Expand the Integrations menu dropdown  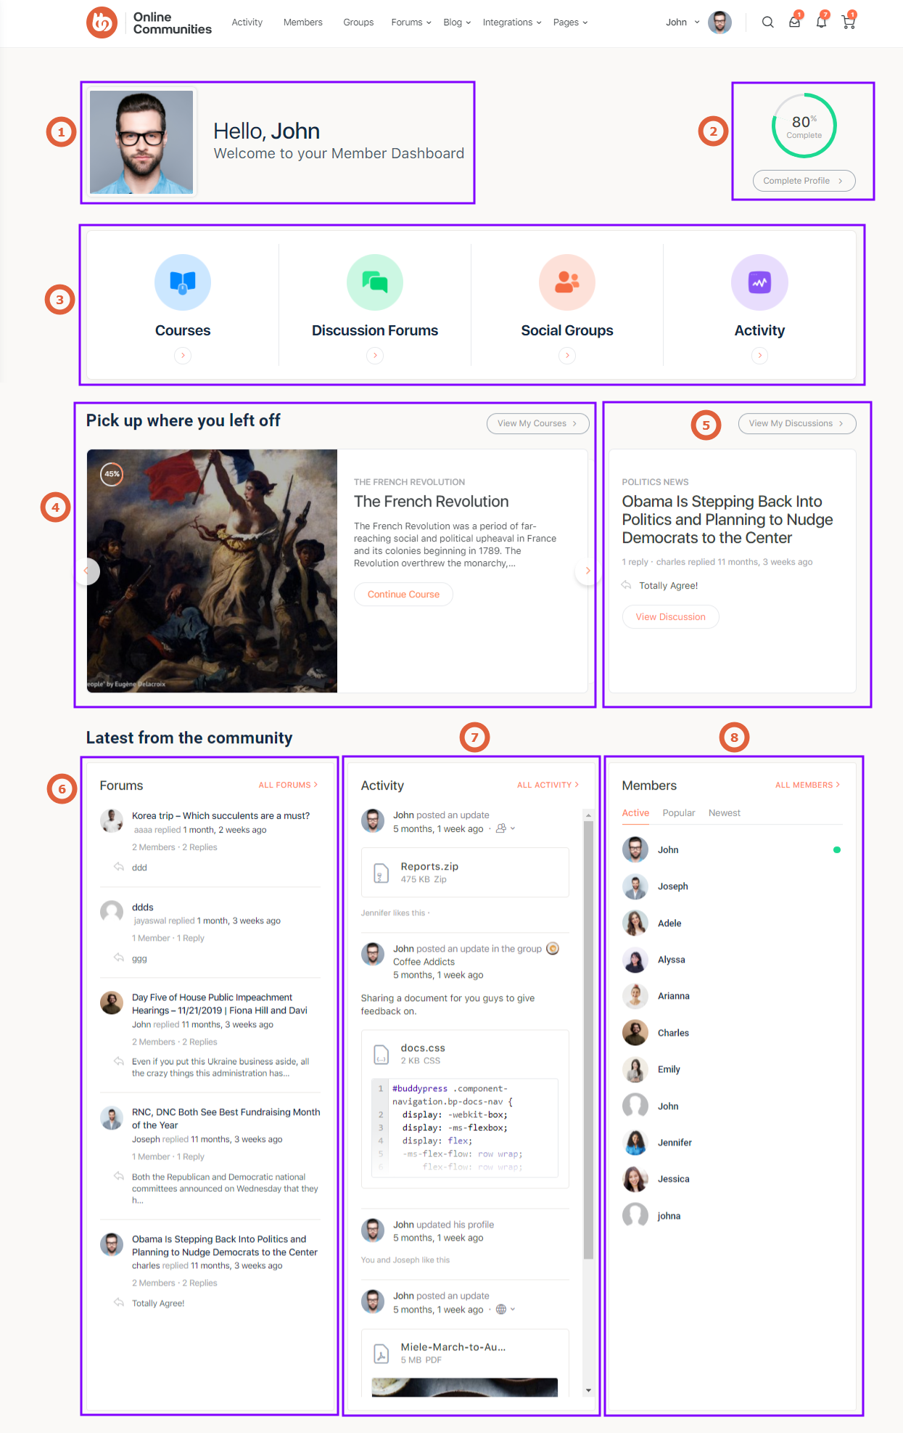pyautogui.click(x=512, y=23)
